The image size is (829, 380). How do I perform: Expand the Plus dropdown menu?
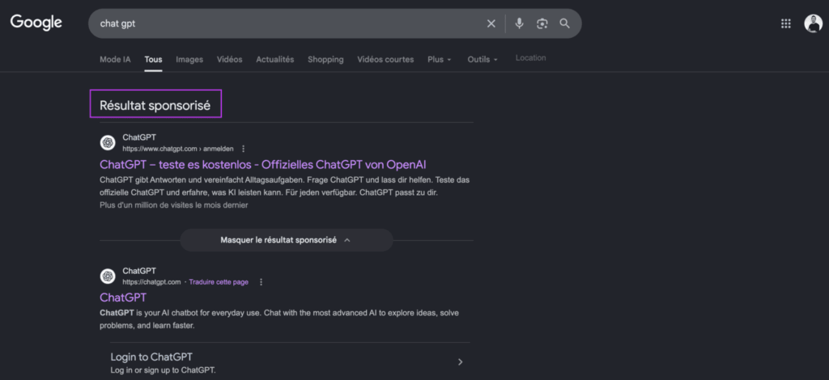click(440, 60)
